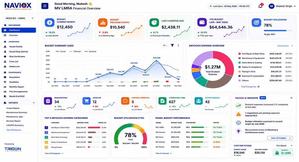The height and width of the screenshot is (162, 299).
Task: Click the NAVIOX logo
Action: (x=18, y=6)
